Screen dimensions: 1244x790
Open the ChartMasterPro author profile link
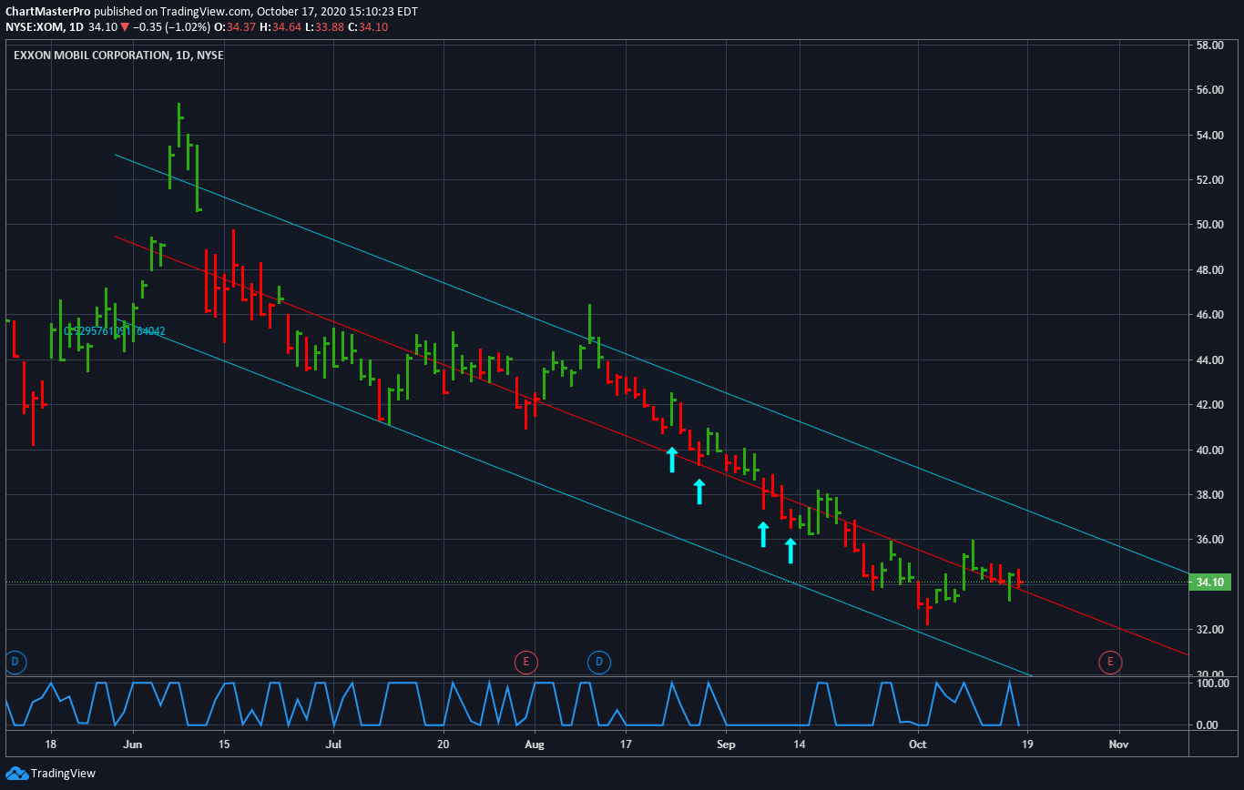pos(47,11)
